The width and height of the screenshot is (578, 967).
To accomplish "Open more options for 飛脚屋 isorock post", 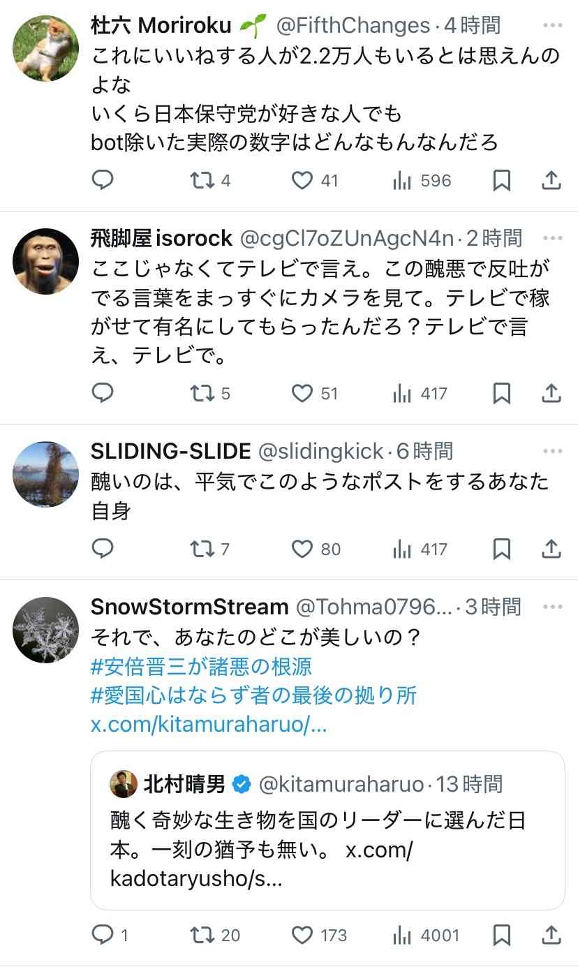I will point(551,238).
